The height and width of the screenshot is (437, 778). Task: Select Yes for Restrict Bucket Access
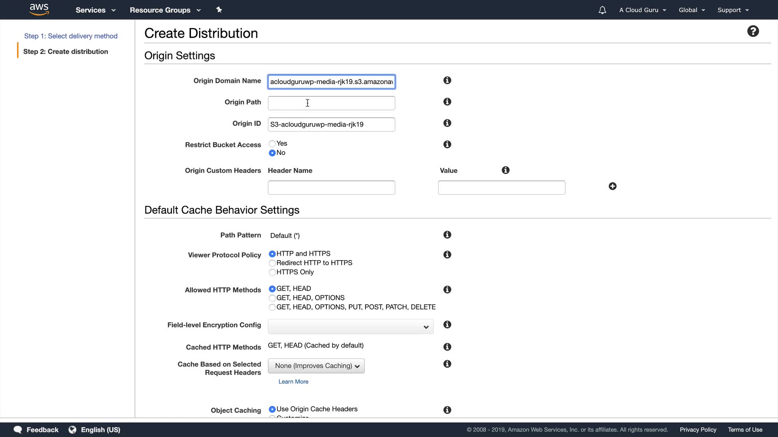point(272,144)
